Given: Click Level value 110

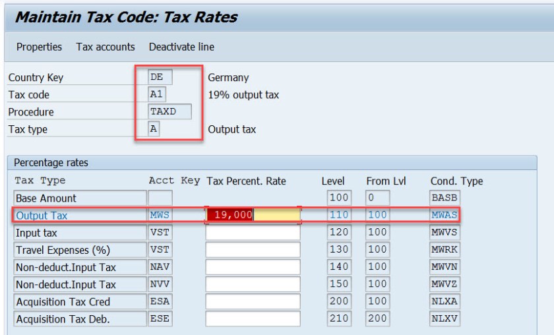Looking at the screenshot, I should (x=339, y=215).
